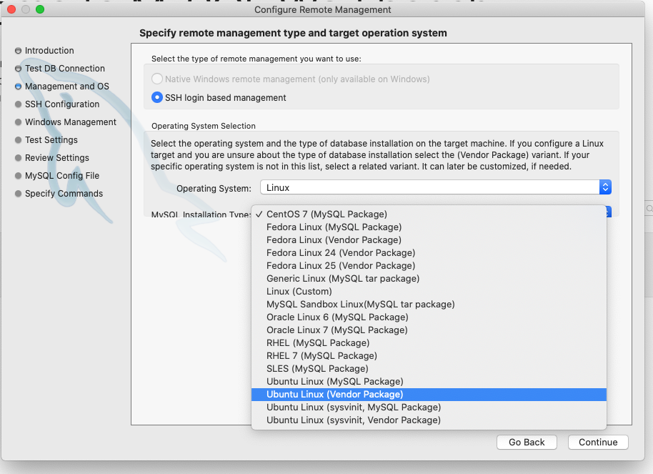The image size is (653, 474).
Task: Click the Configure Remote Management window title
Action: coord(323,9)
